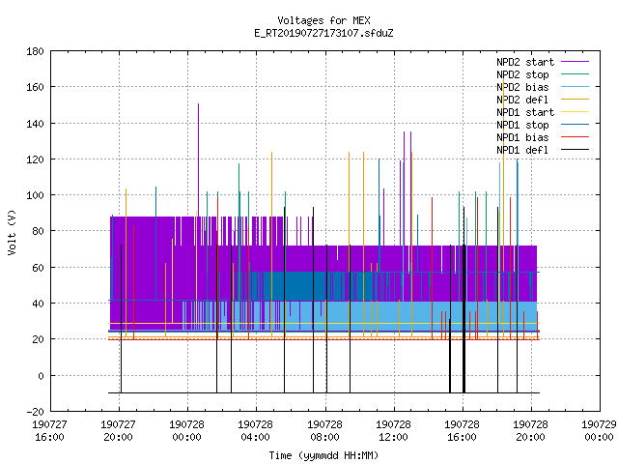Click the x-axis tick label '190728 12:00'
618x464 pixels.
[x=393, y=431]
